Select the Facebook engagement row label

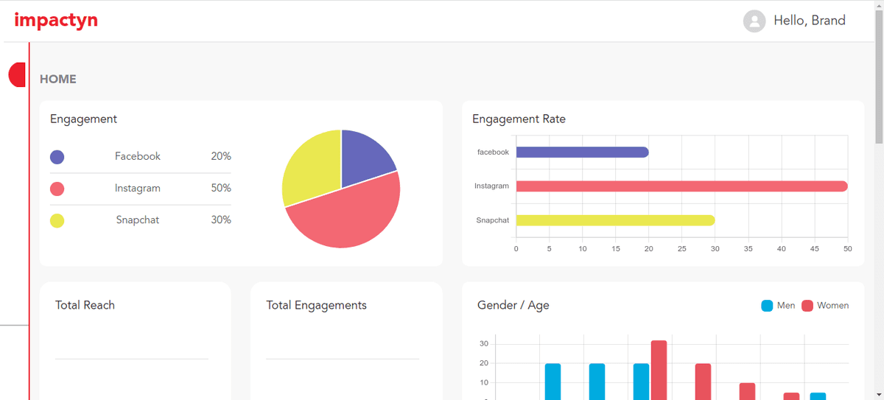point(137,156)
